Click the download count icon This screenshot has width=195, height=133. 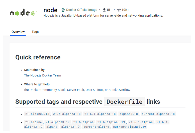(x=104, y=10)
